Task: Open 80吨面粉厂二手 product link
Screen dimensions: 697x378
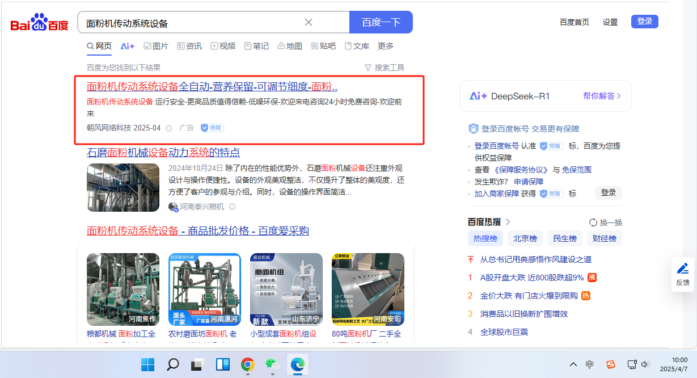Action: [366, 334]
